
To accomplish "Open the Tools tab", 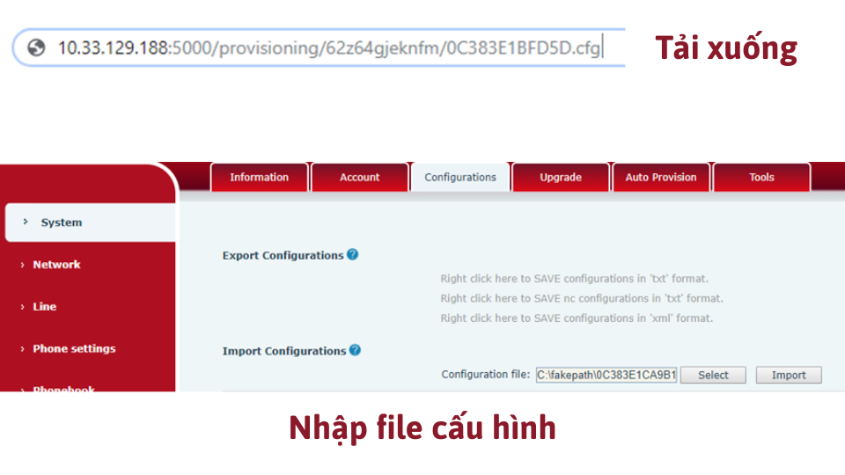I will (761, 177).
